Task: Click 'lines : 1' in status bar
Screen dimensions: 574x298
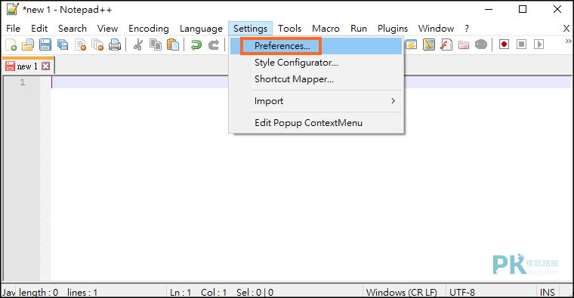Action: [x=82, y=293]
